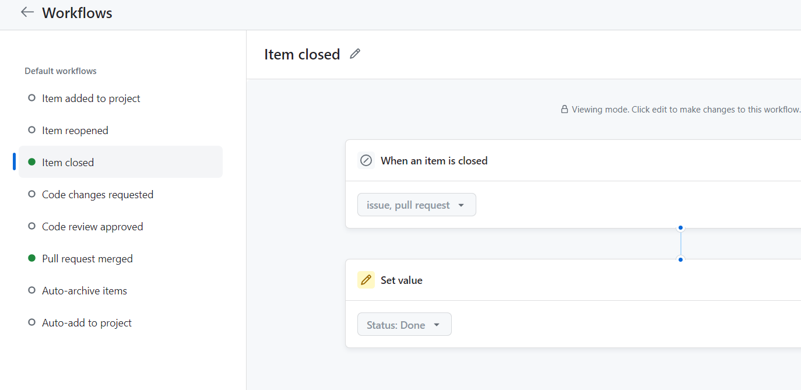This screenshot has width=801, height=390.
Task: Click the green status dot for Item closed
Action: [x=32, y=162]
